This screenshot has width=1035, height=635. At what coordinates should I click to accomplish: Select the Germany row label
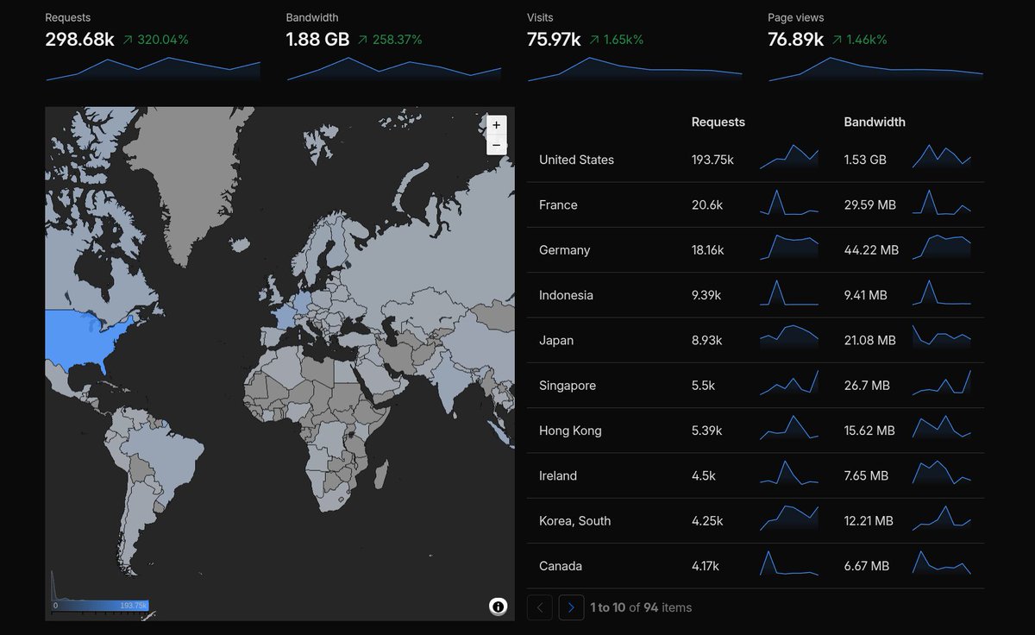(564, 250)
